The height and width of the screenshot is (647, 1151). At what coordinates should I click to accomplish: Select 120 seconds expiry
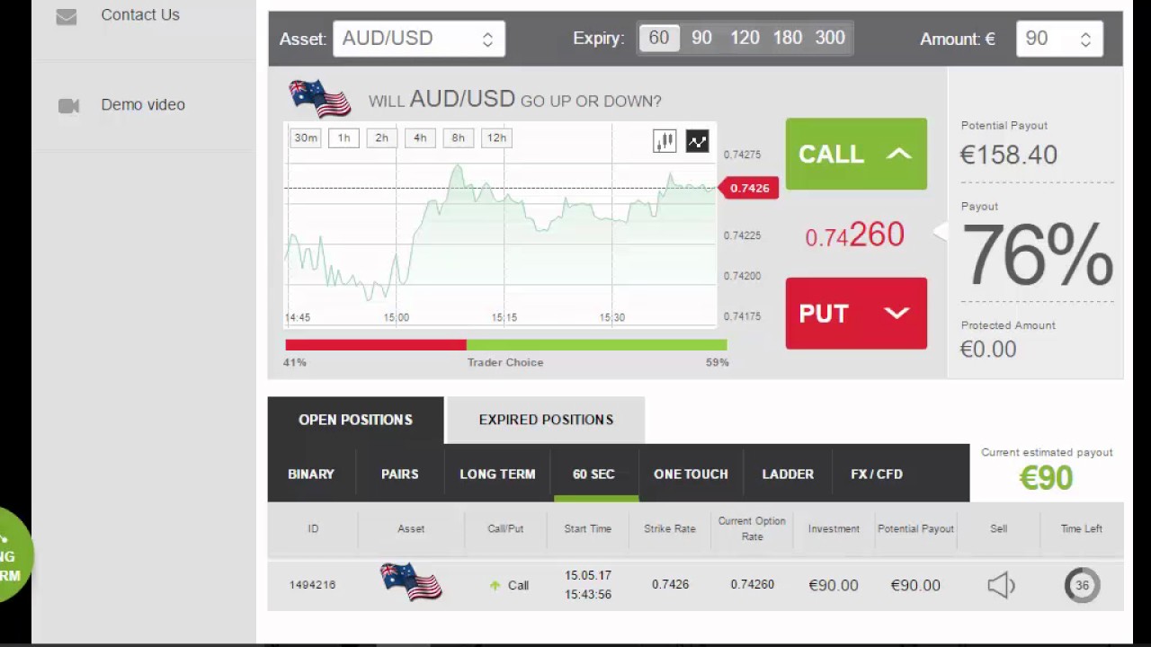[745, 38]
